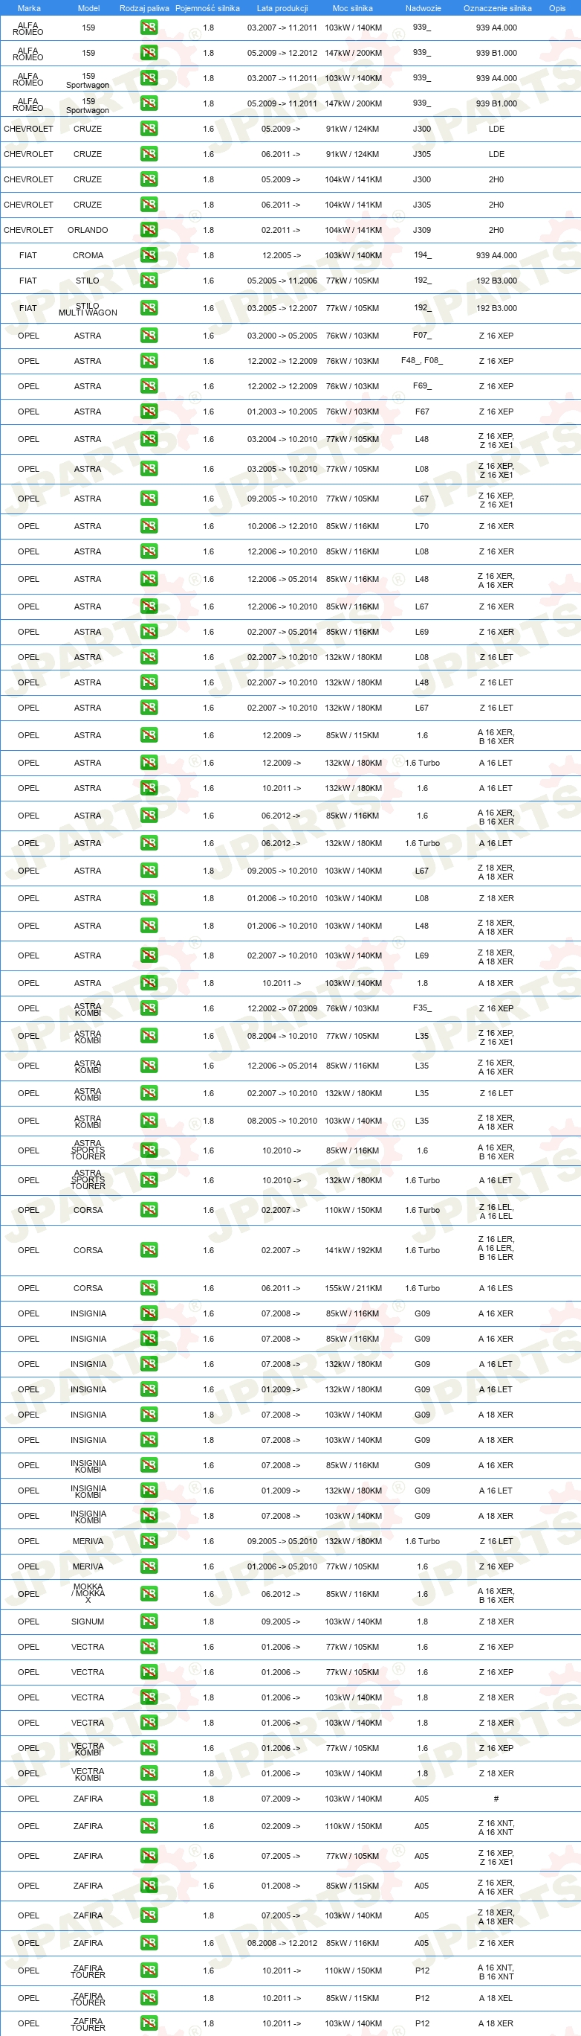This screenshot has height=2036, width=581.
Task: Select the 01.2003 -> 10.2005 production years cell
Action: pyautogui.click(x=282, y=412)
